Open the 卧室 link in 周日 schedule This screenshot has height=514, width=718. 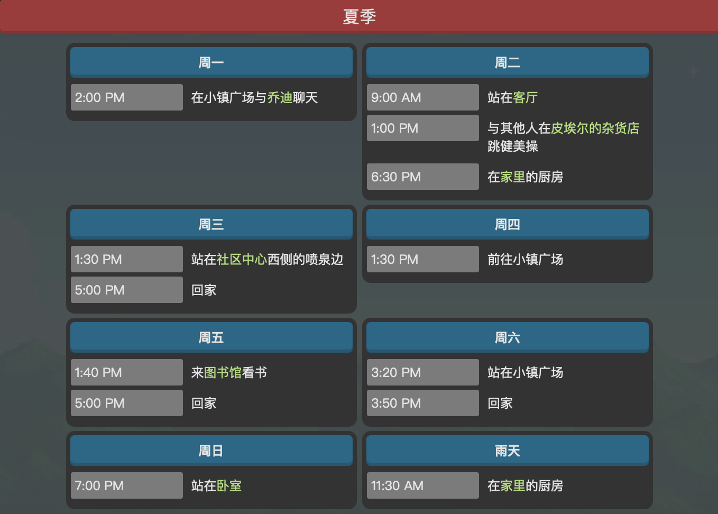click(x=229, y=486)
